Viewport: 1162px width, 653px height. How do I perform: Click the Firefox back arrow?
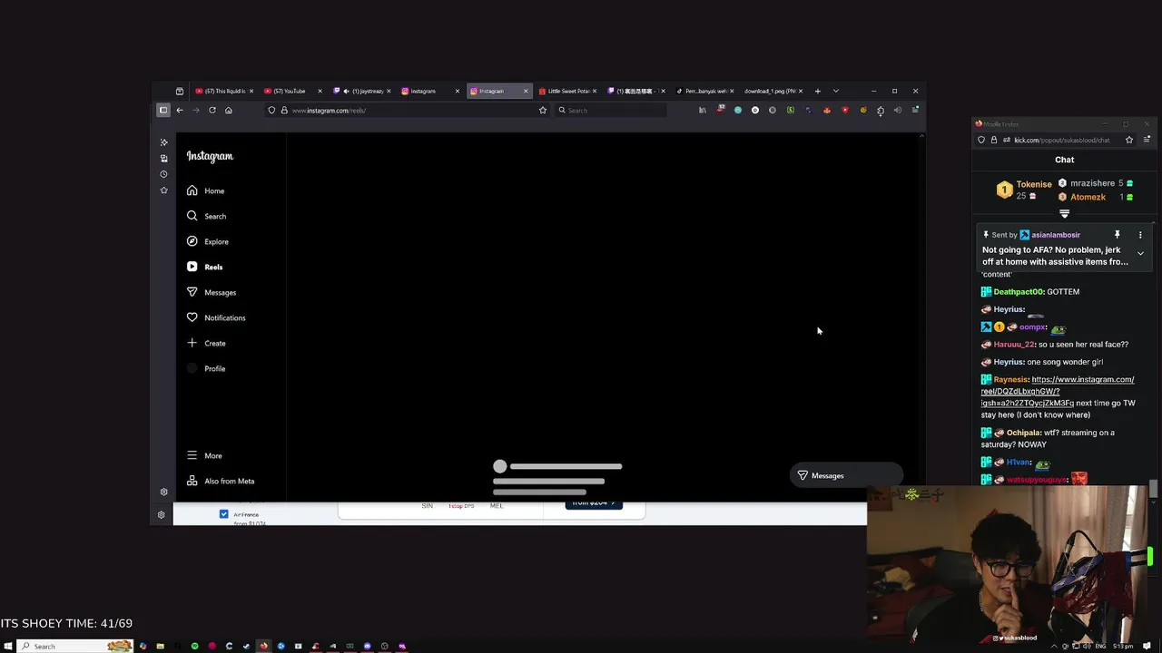(x=180, y=111)
